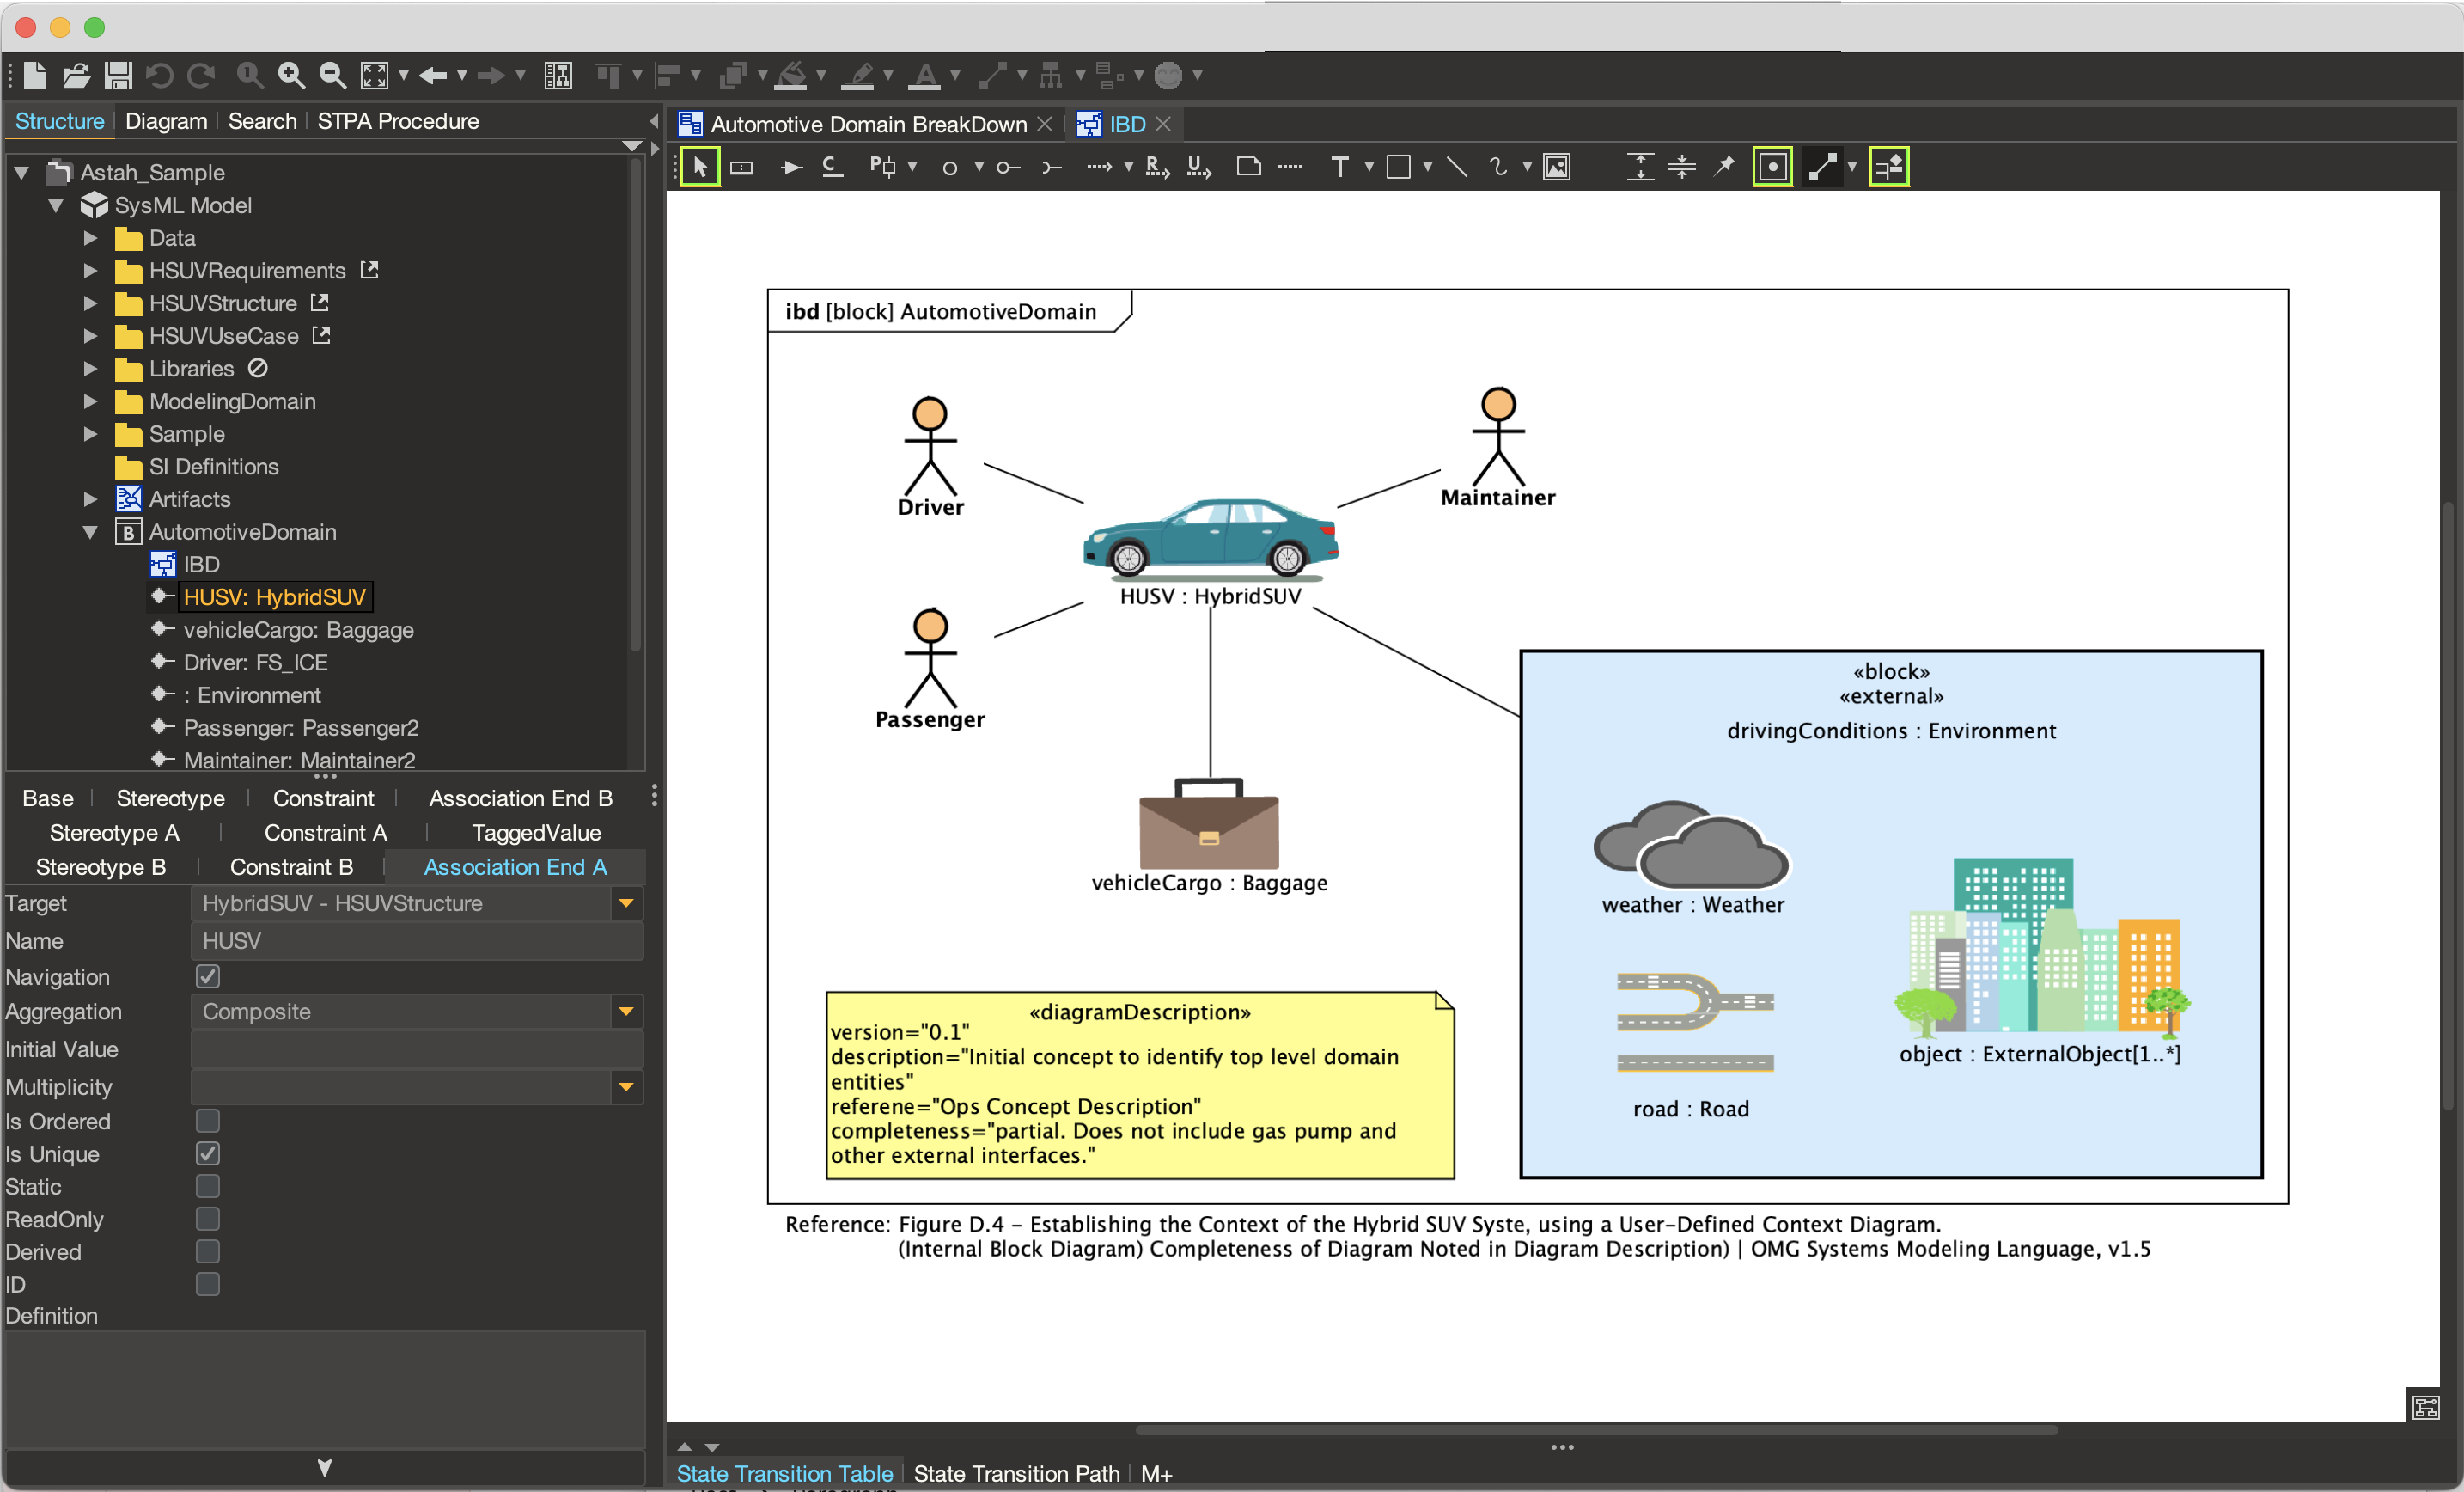The height and width of the screenshot is (1492, 2464).
Task: Select vehicleCargo: Baggage in the tree
Action: [298, 629]
